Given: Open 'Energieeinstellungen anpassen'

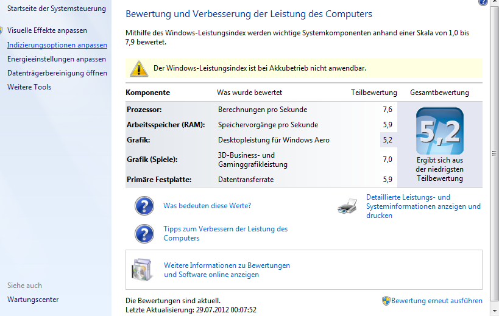Looking at the screenshot, I should point(57,59).
